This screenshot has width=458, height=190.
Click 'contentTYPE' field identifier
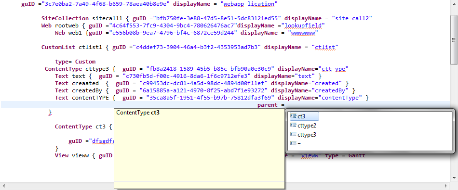(90, 98)
